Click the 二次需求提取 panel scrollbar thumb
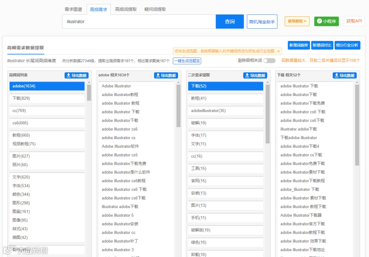Screen dimensions: 369x257 [268, 114]
